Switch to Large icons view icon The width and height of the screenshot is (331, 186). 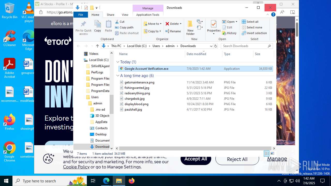tap(272, 153)
